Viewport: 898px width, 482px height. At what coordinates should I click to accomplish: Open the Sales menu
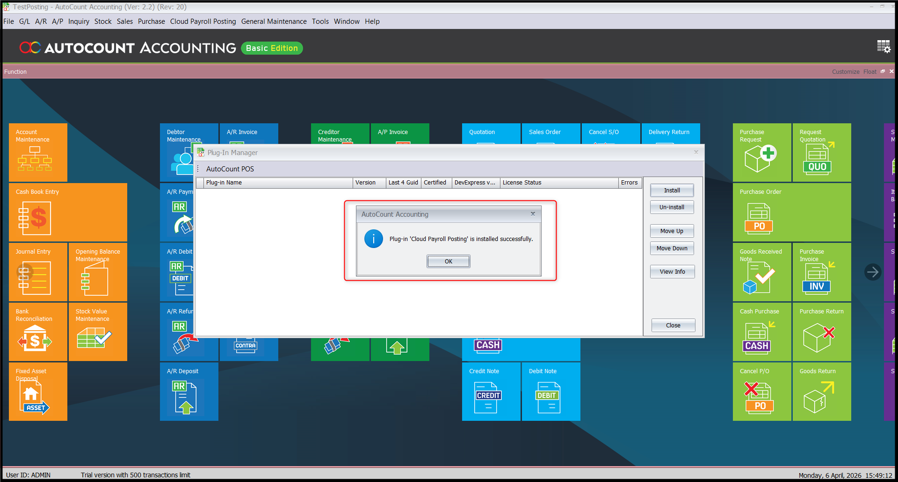click(125, 21)
